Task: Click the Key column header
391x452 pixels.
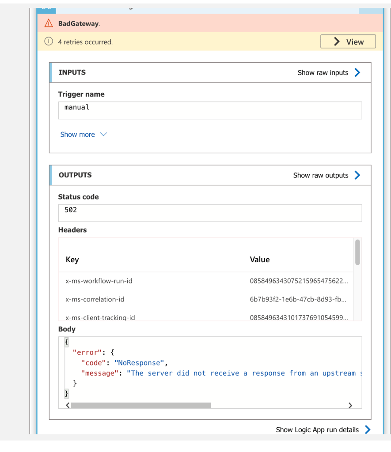Action: coord(72,260)
